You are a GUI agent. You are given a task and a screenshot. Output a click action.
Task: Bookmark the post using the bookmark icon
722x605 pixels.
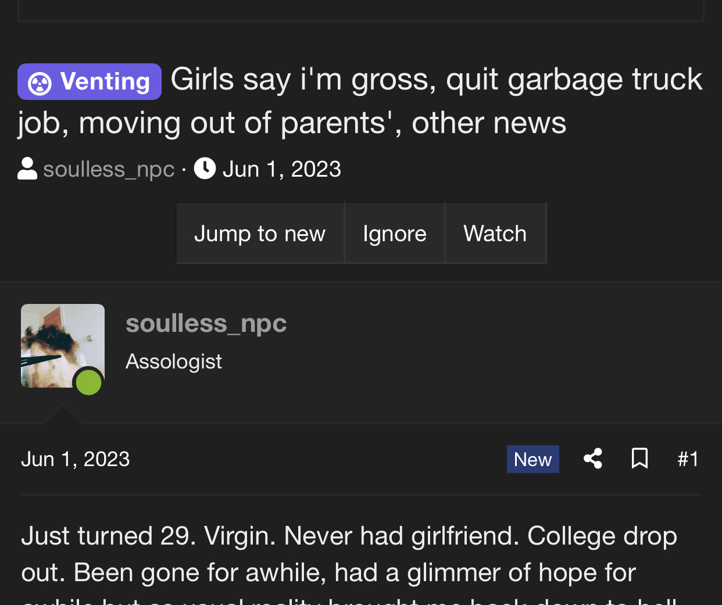[639, 459]
